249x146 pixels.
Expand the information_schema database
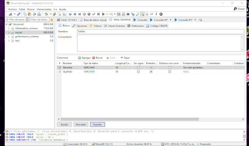click(x=9, y=28)
